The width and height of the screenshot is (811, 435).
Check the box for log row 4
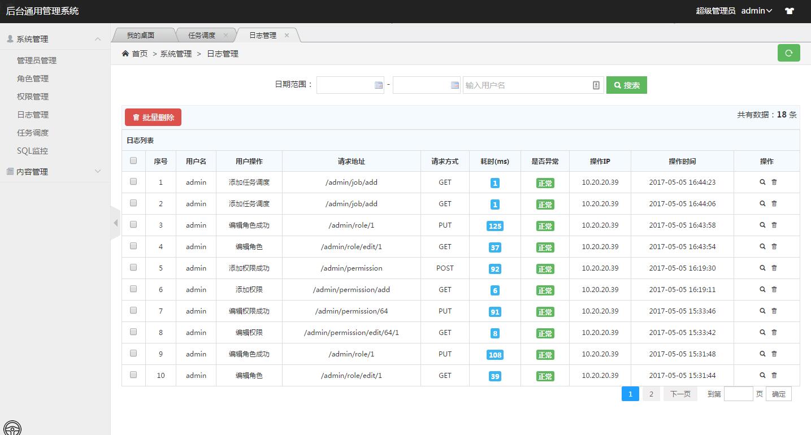click(x=133, y=246)
